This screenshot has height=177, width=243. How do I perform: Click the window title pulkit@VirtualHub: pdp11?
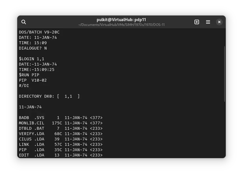point(121,20)
